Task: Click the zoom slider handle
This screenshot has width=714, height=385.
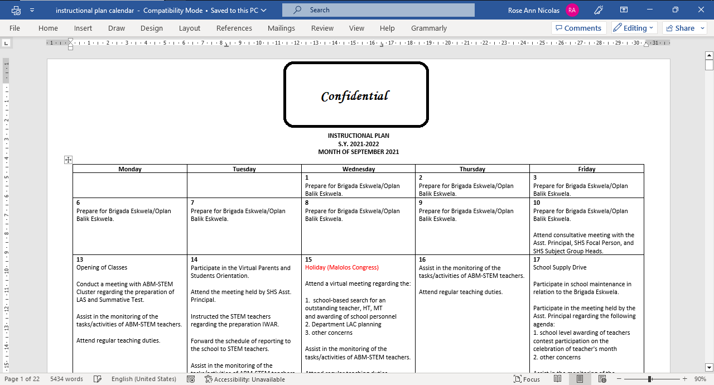Action: coord(649,379)
